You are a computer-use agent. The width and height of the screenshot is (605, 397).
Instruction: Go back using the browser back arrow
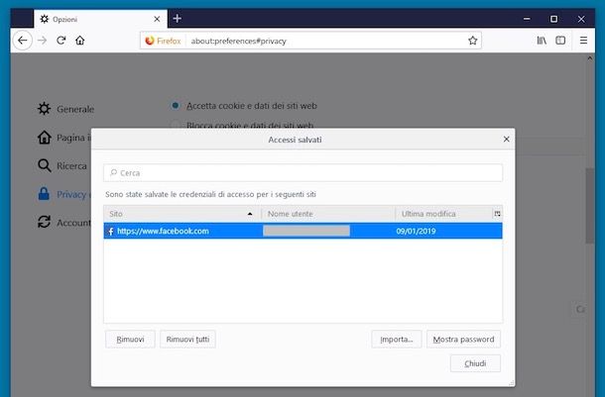[23, 41]
